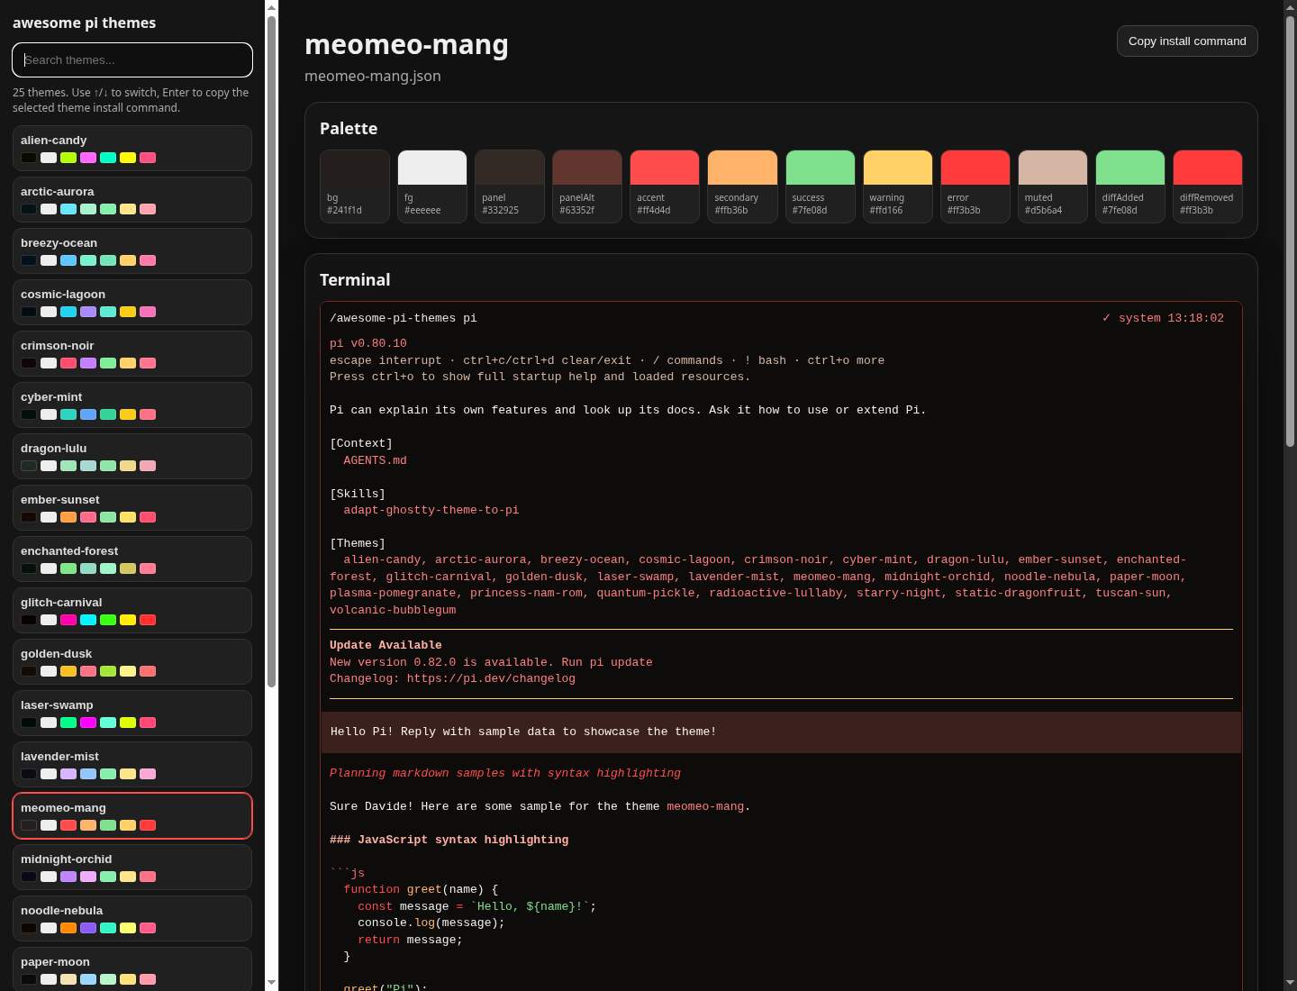
Task: Click the secondary #ffb36b swatch
Action: click(x=742, y=186)
